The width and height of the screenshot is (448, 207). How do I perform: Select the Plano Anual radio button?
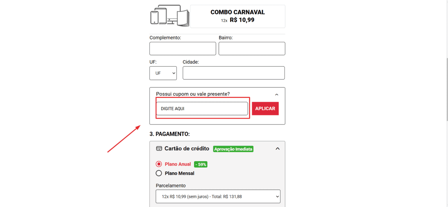[x=158, y=164]
